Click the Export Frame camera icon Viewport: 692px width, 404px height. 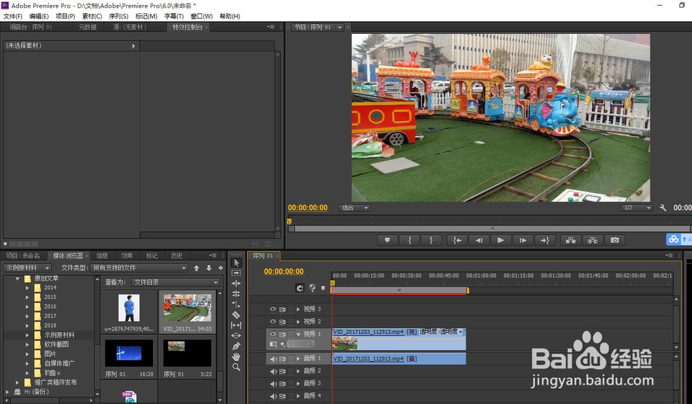(614, 240)
